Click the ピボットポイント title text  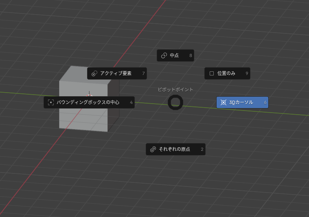tap(175, 89)
